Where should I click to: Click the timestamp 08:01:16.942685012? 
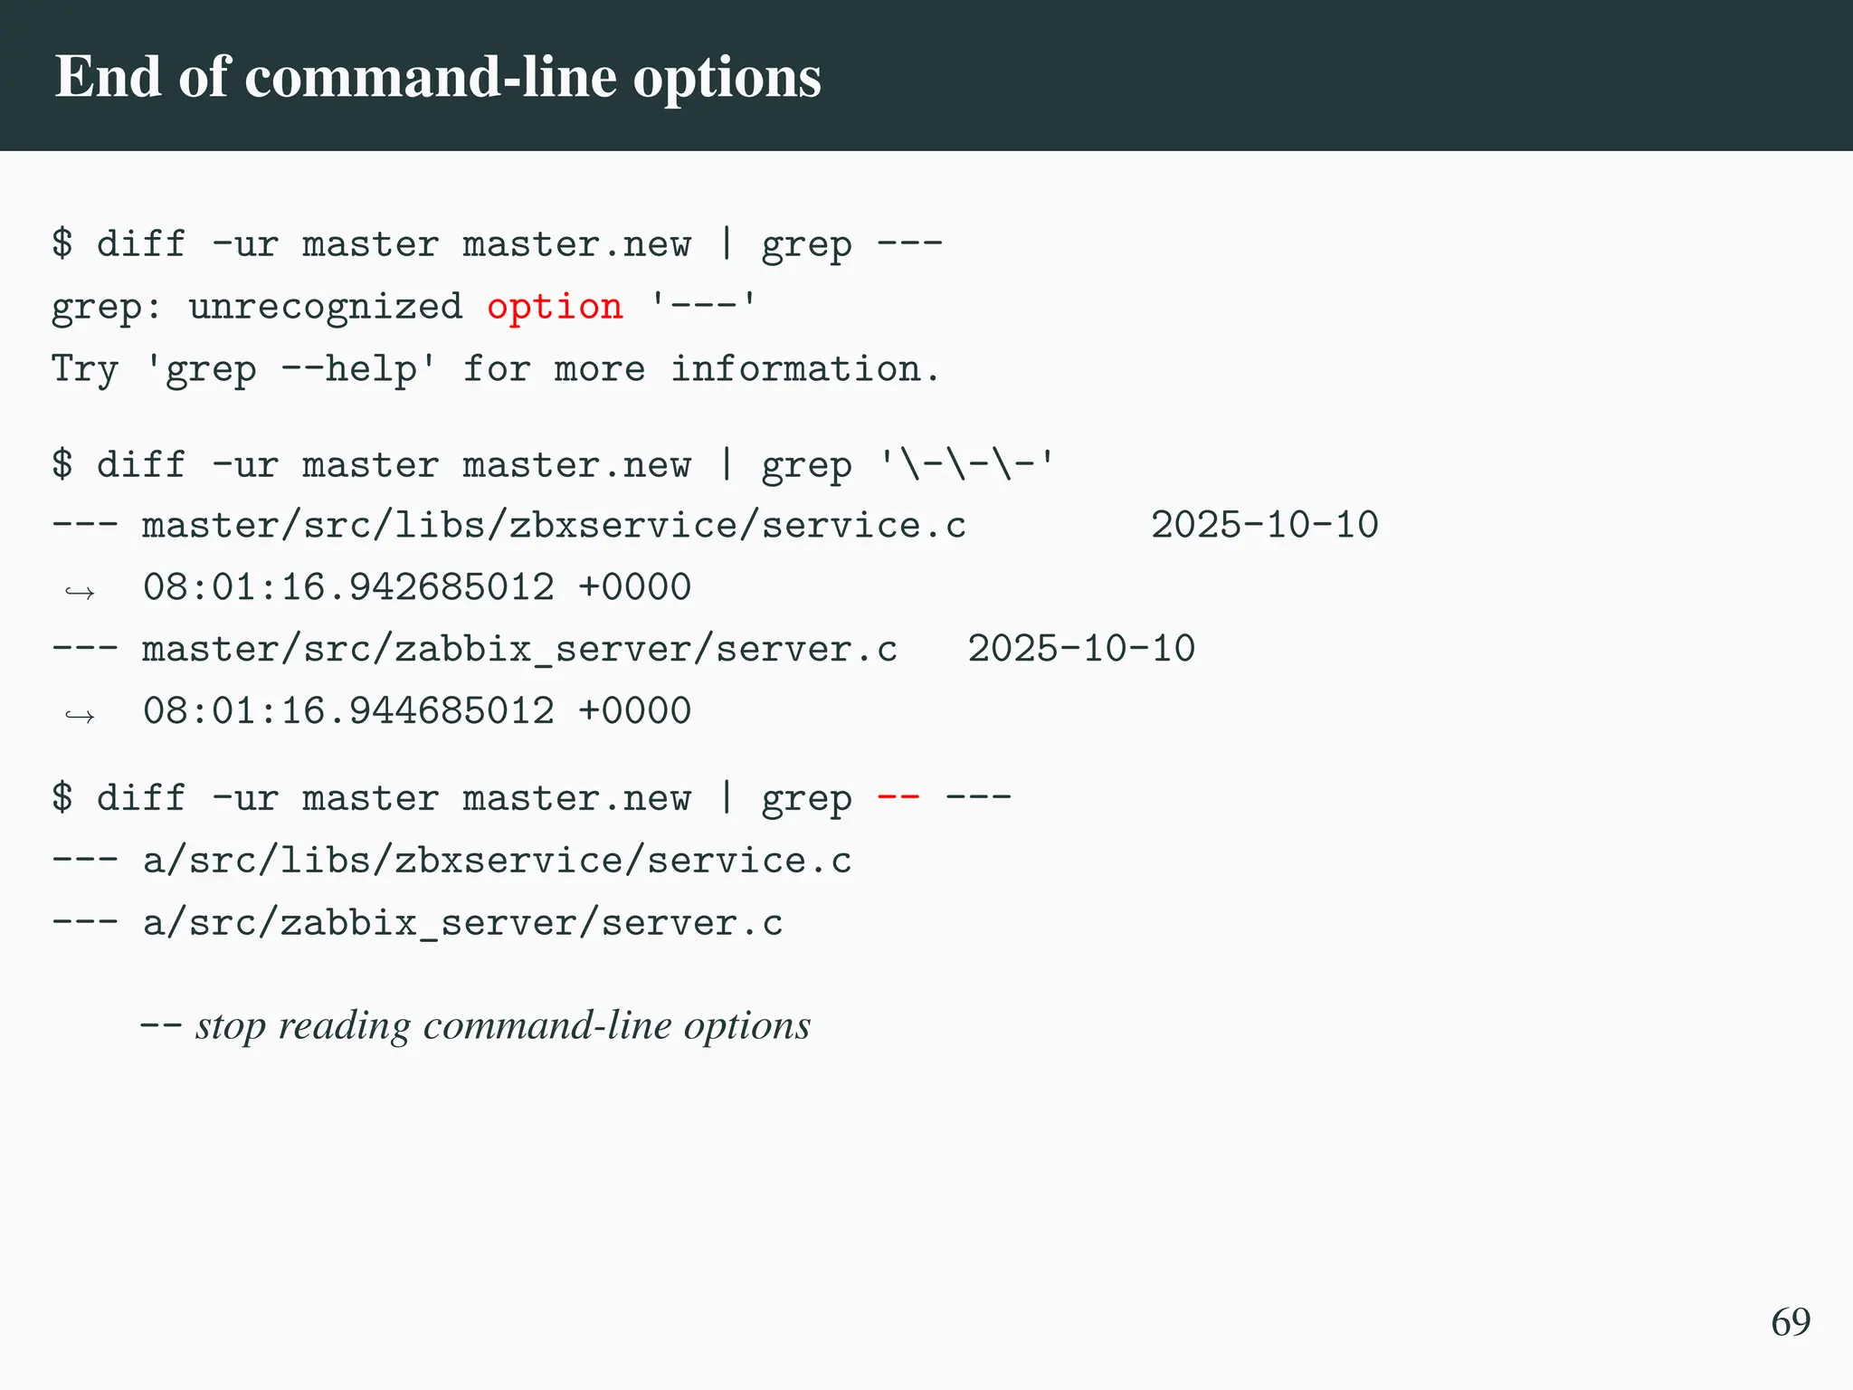(x=348, y=587)
